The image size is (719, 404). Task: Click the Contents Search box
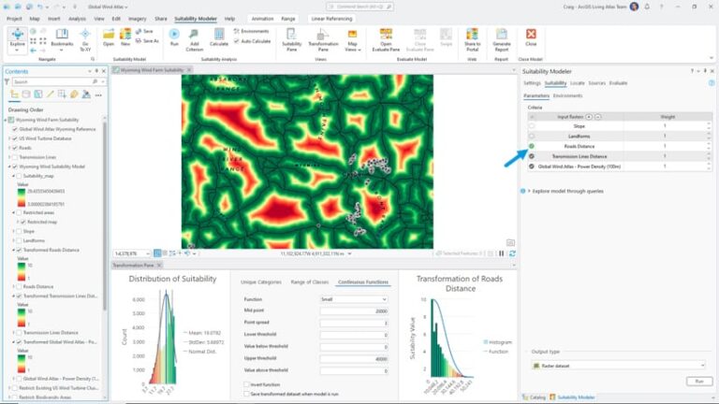coord(55,81)
